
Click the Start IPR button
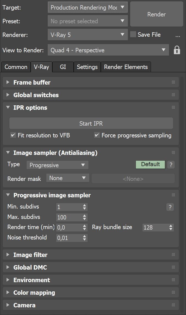click(x=91, y=123)
